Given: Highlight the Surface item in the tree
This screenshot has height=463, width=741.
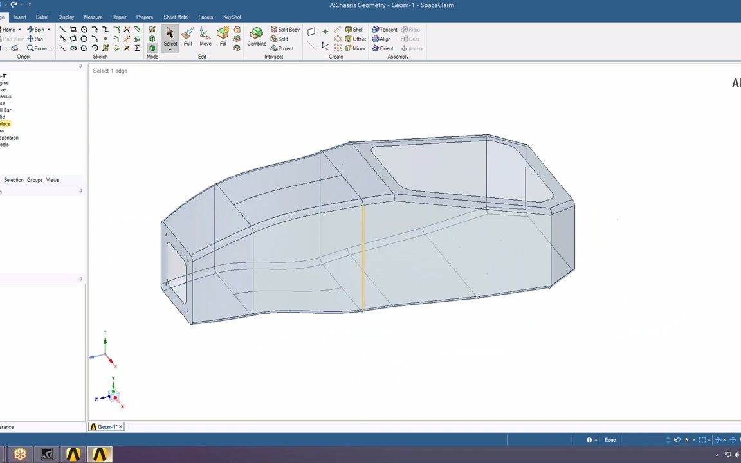Looking at the screenshot, I should click(5, 123).
